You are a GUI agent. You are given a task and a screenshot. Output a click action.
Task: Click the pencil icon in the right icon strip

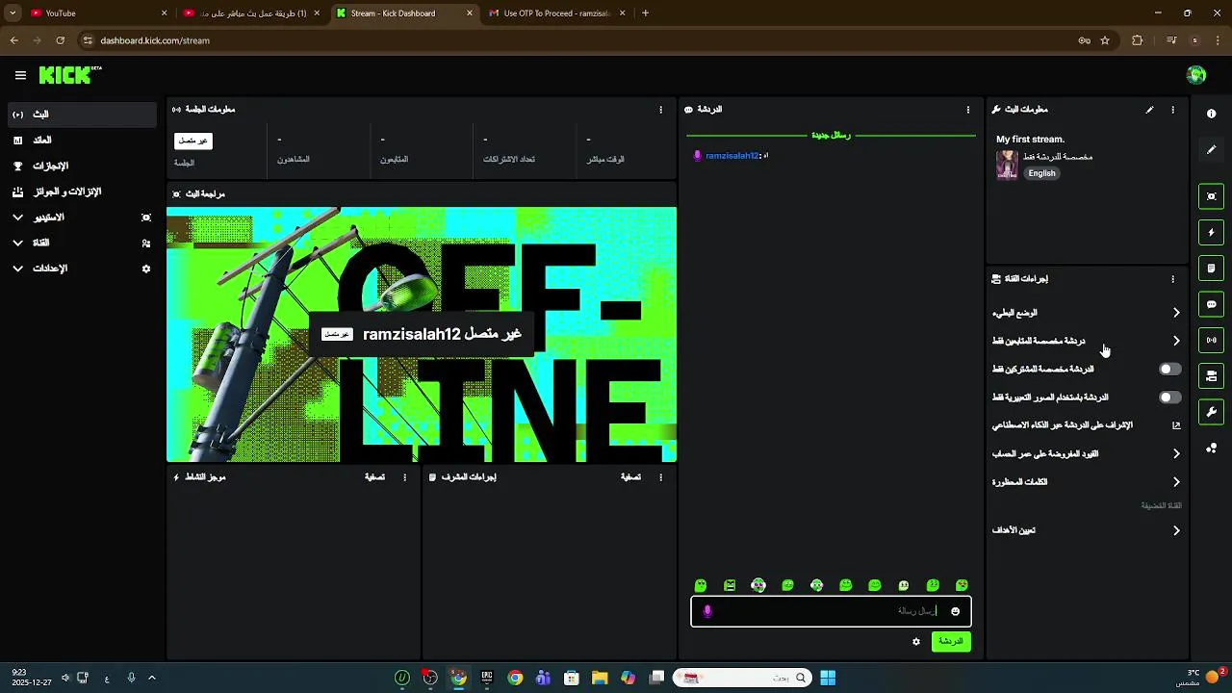pyautogui.click(x=1211, y=150)
